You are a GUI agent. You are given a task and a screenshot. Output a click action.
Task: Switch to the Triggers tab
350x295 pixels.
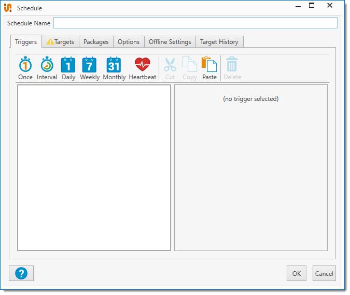click(26, 42)
